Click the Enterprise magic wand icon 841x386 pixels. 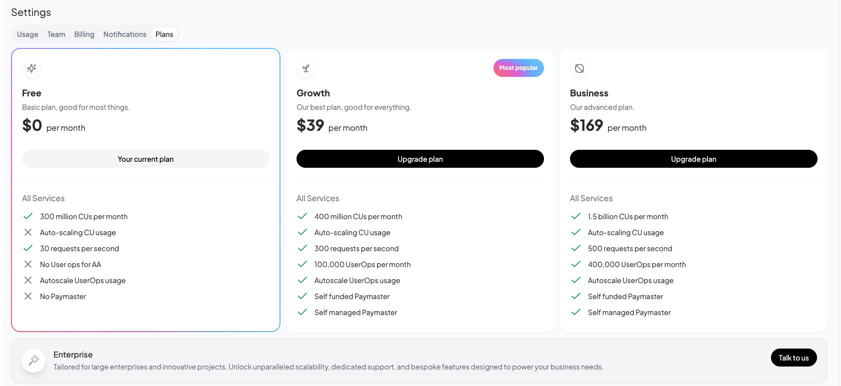click(x=34, y=360)
